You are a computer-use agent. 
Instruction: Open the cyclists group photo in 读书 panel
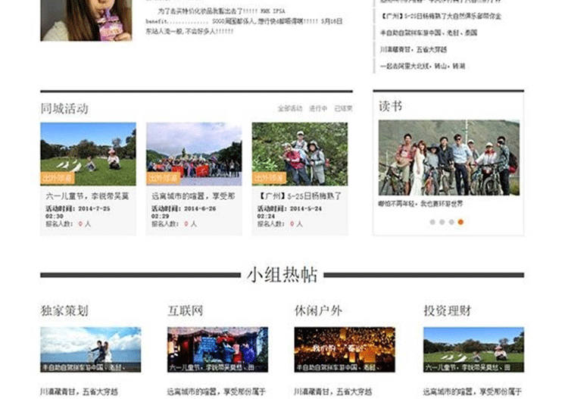(x=449, y=158)
